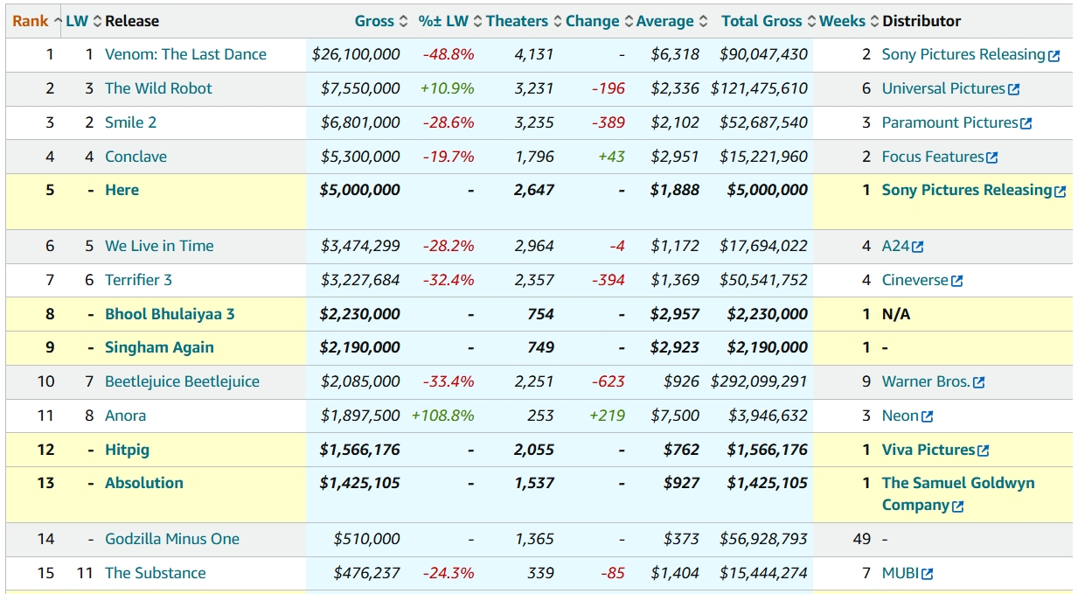Open Paramount Pictures distributor link
This screenshot has height=594, width=1078.
[949, 122]
